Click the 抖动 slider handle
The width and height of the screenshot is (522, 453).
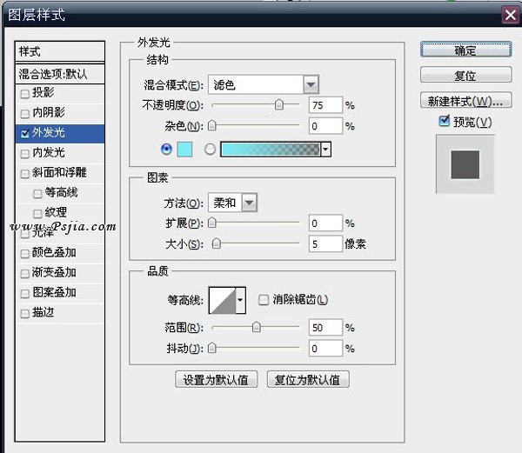(211, 349)
